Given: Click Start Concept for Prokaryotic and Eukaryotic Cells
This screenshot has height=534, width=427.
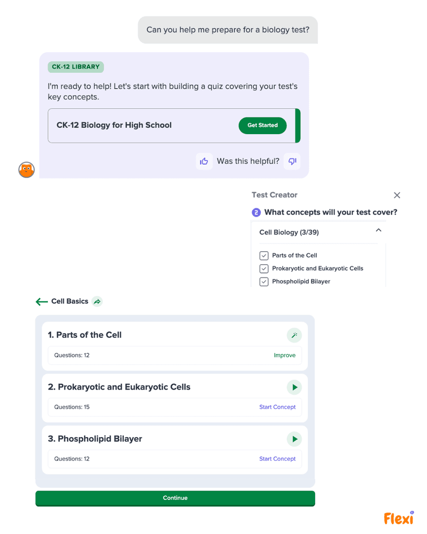Looking at the screenshot, I should point(277,407).
